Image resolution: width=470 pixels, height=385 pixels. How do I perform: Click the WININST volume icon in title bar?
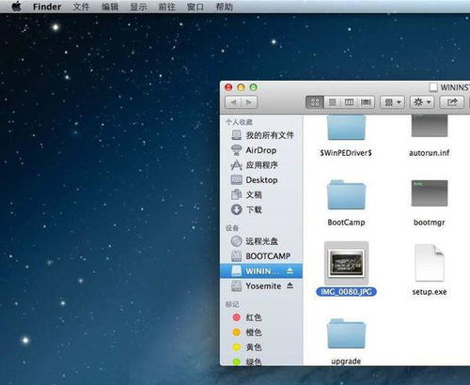tap(433, 87)
